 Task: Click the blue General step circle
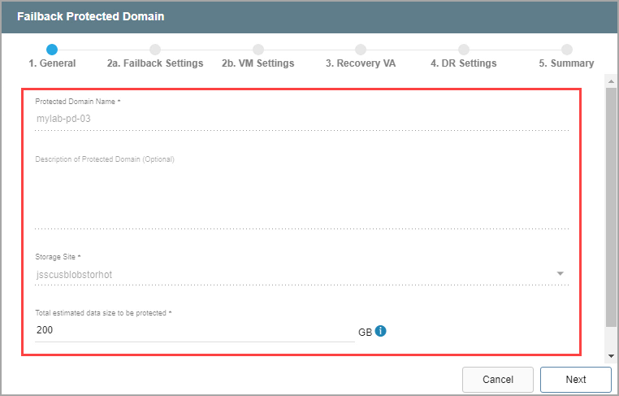coord(52,50)
